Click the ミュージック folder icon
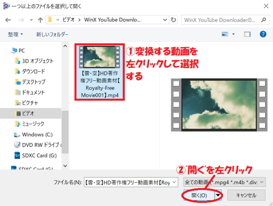 [x=18, y=124]
